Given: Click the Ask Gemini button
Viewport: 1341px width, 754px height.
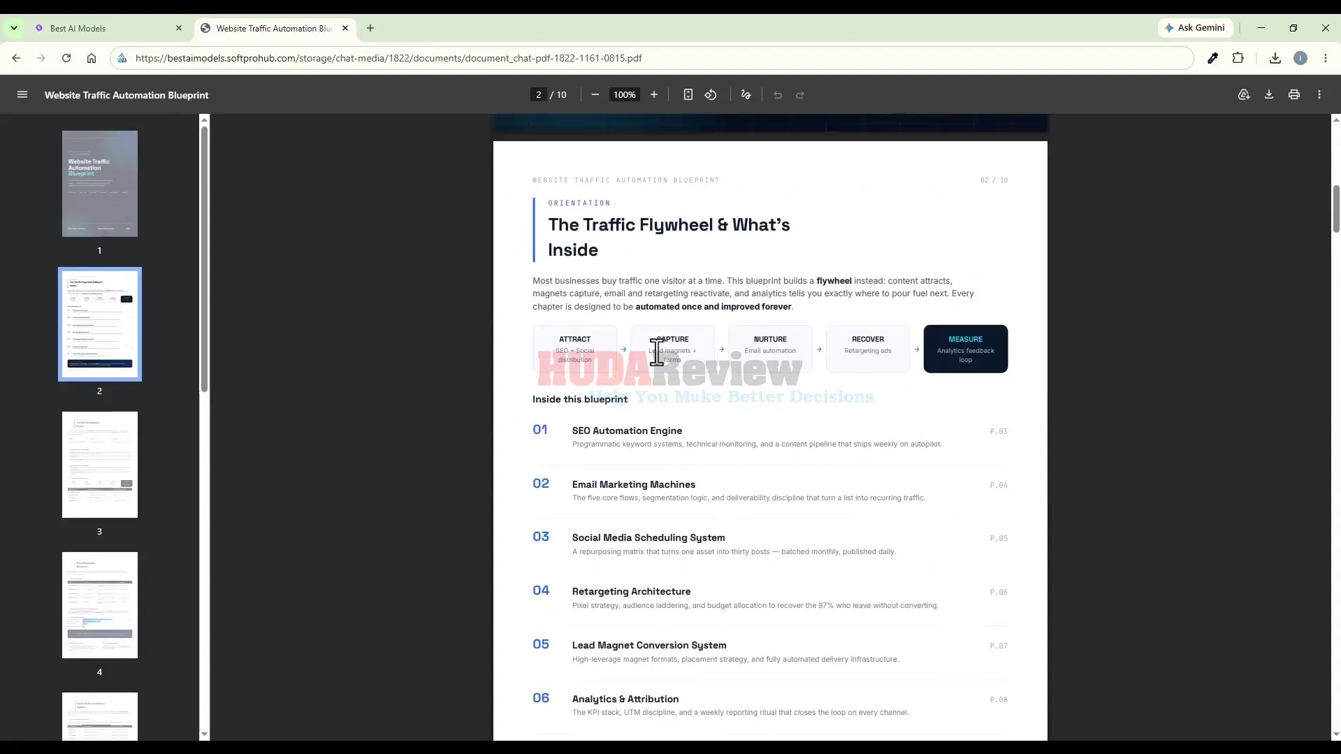Looking at the screenshot, I should (1195, 28).
